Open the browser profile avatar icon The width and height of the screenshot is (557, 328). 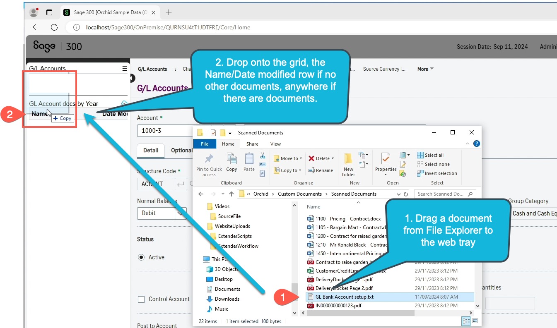tap(34, 12)
